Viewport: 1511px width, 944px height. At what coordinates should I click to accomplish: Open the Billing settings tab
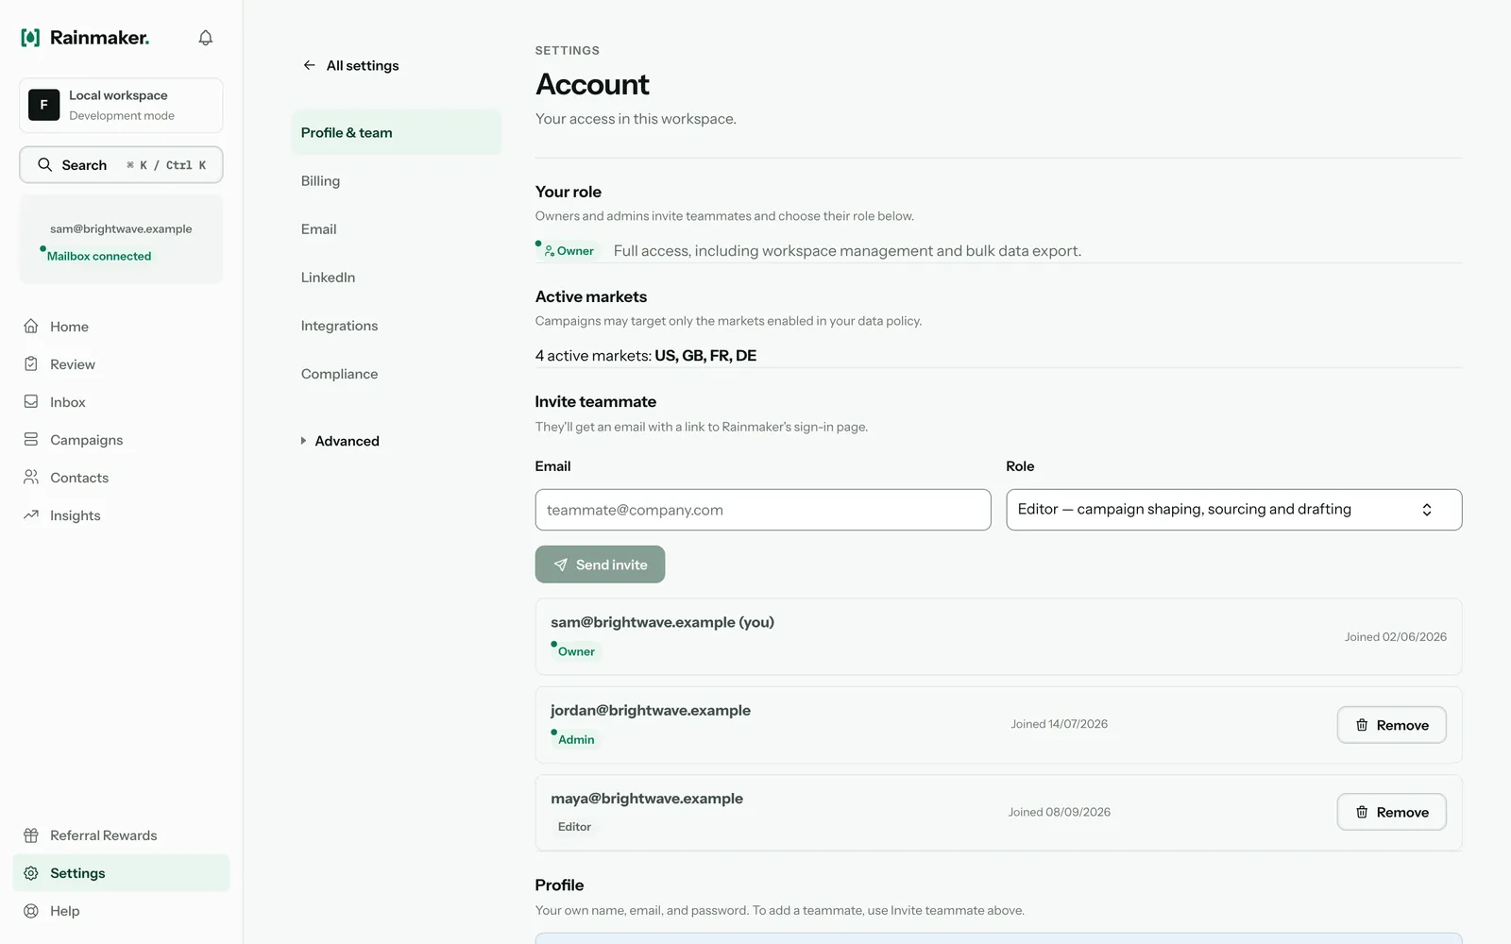coord(397,181)
